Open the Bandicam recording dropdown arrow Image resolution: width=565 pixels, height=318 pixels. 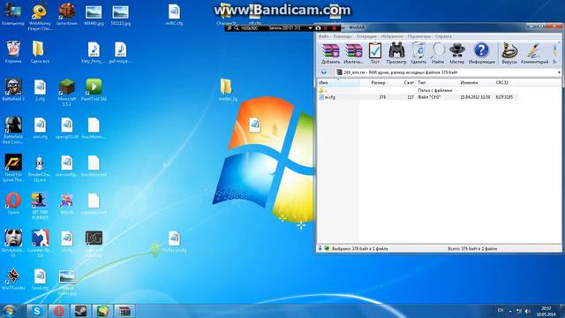[310, 27]
